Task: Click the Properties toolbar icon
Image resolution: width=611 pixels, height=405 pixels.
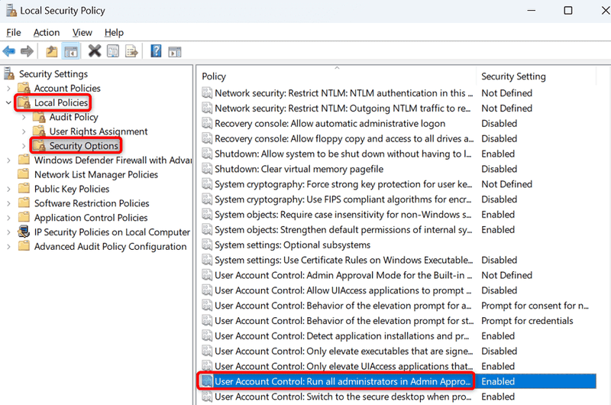Action: (x=113, y=51)
